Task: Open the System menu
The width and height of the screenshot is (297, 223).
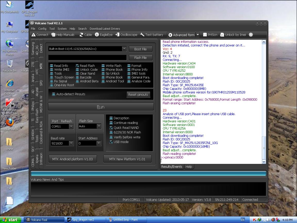Action: (62, 29)
